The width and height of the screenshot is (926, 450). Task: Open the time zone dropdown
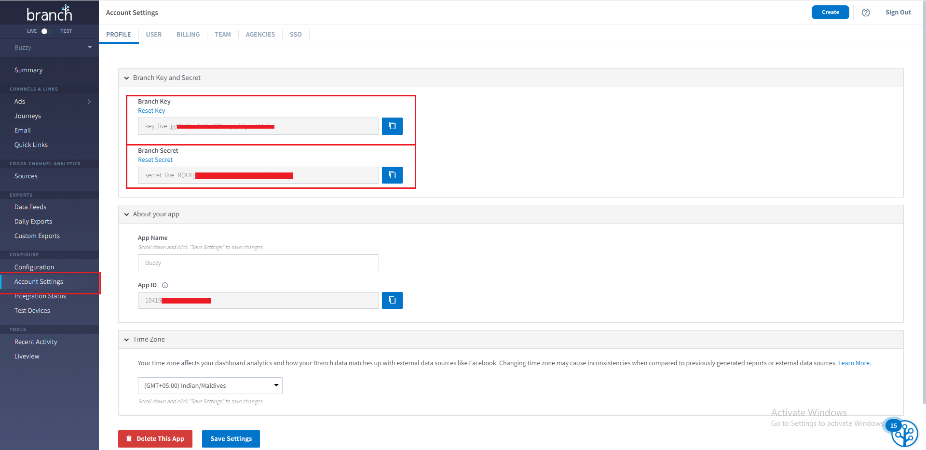pyautogui.click(x=210, y=385)
